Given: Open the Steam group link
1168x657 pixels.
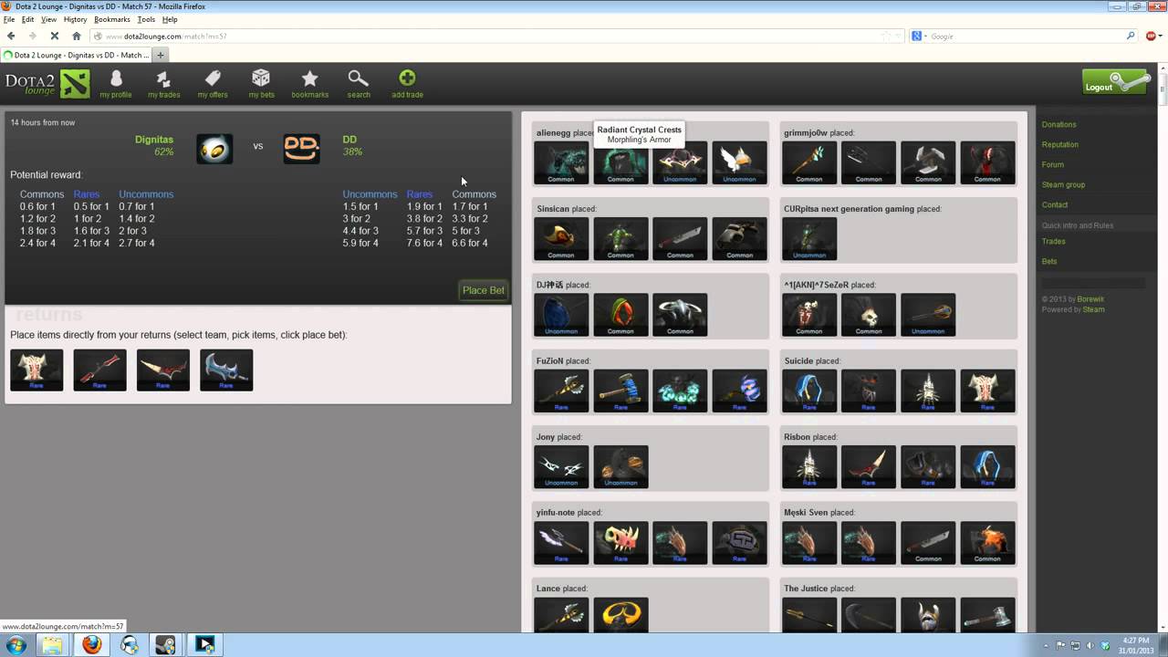Looking at the screenshot, I should [x=1063, y=184].
